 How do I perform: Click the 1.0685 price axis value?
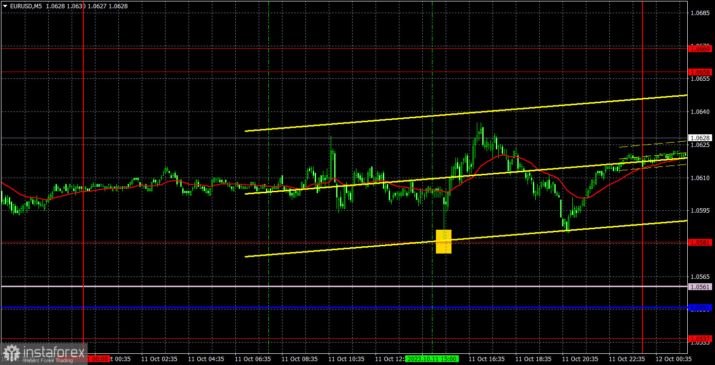[699, 13]
